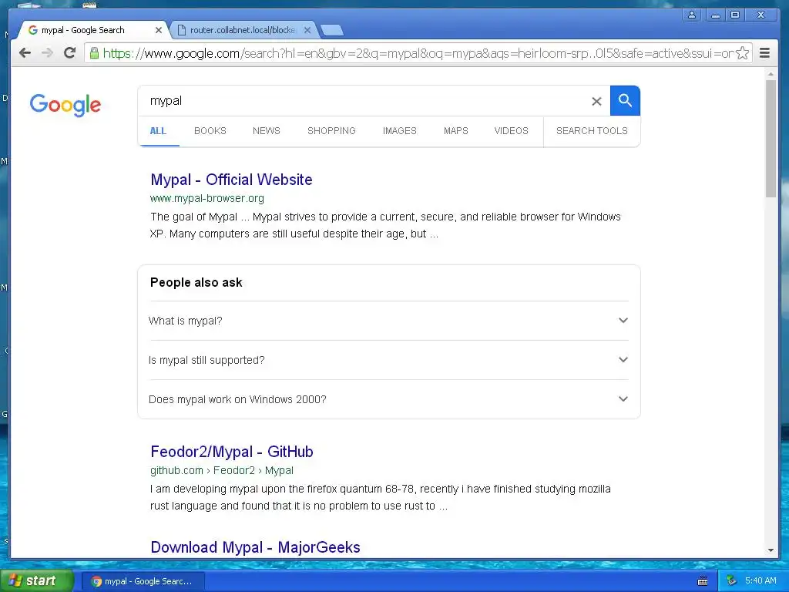Open Feodor2/Mypal - GitHub result

tap(232, 452)
